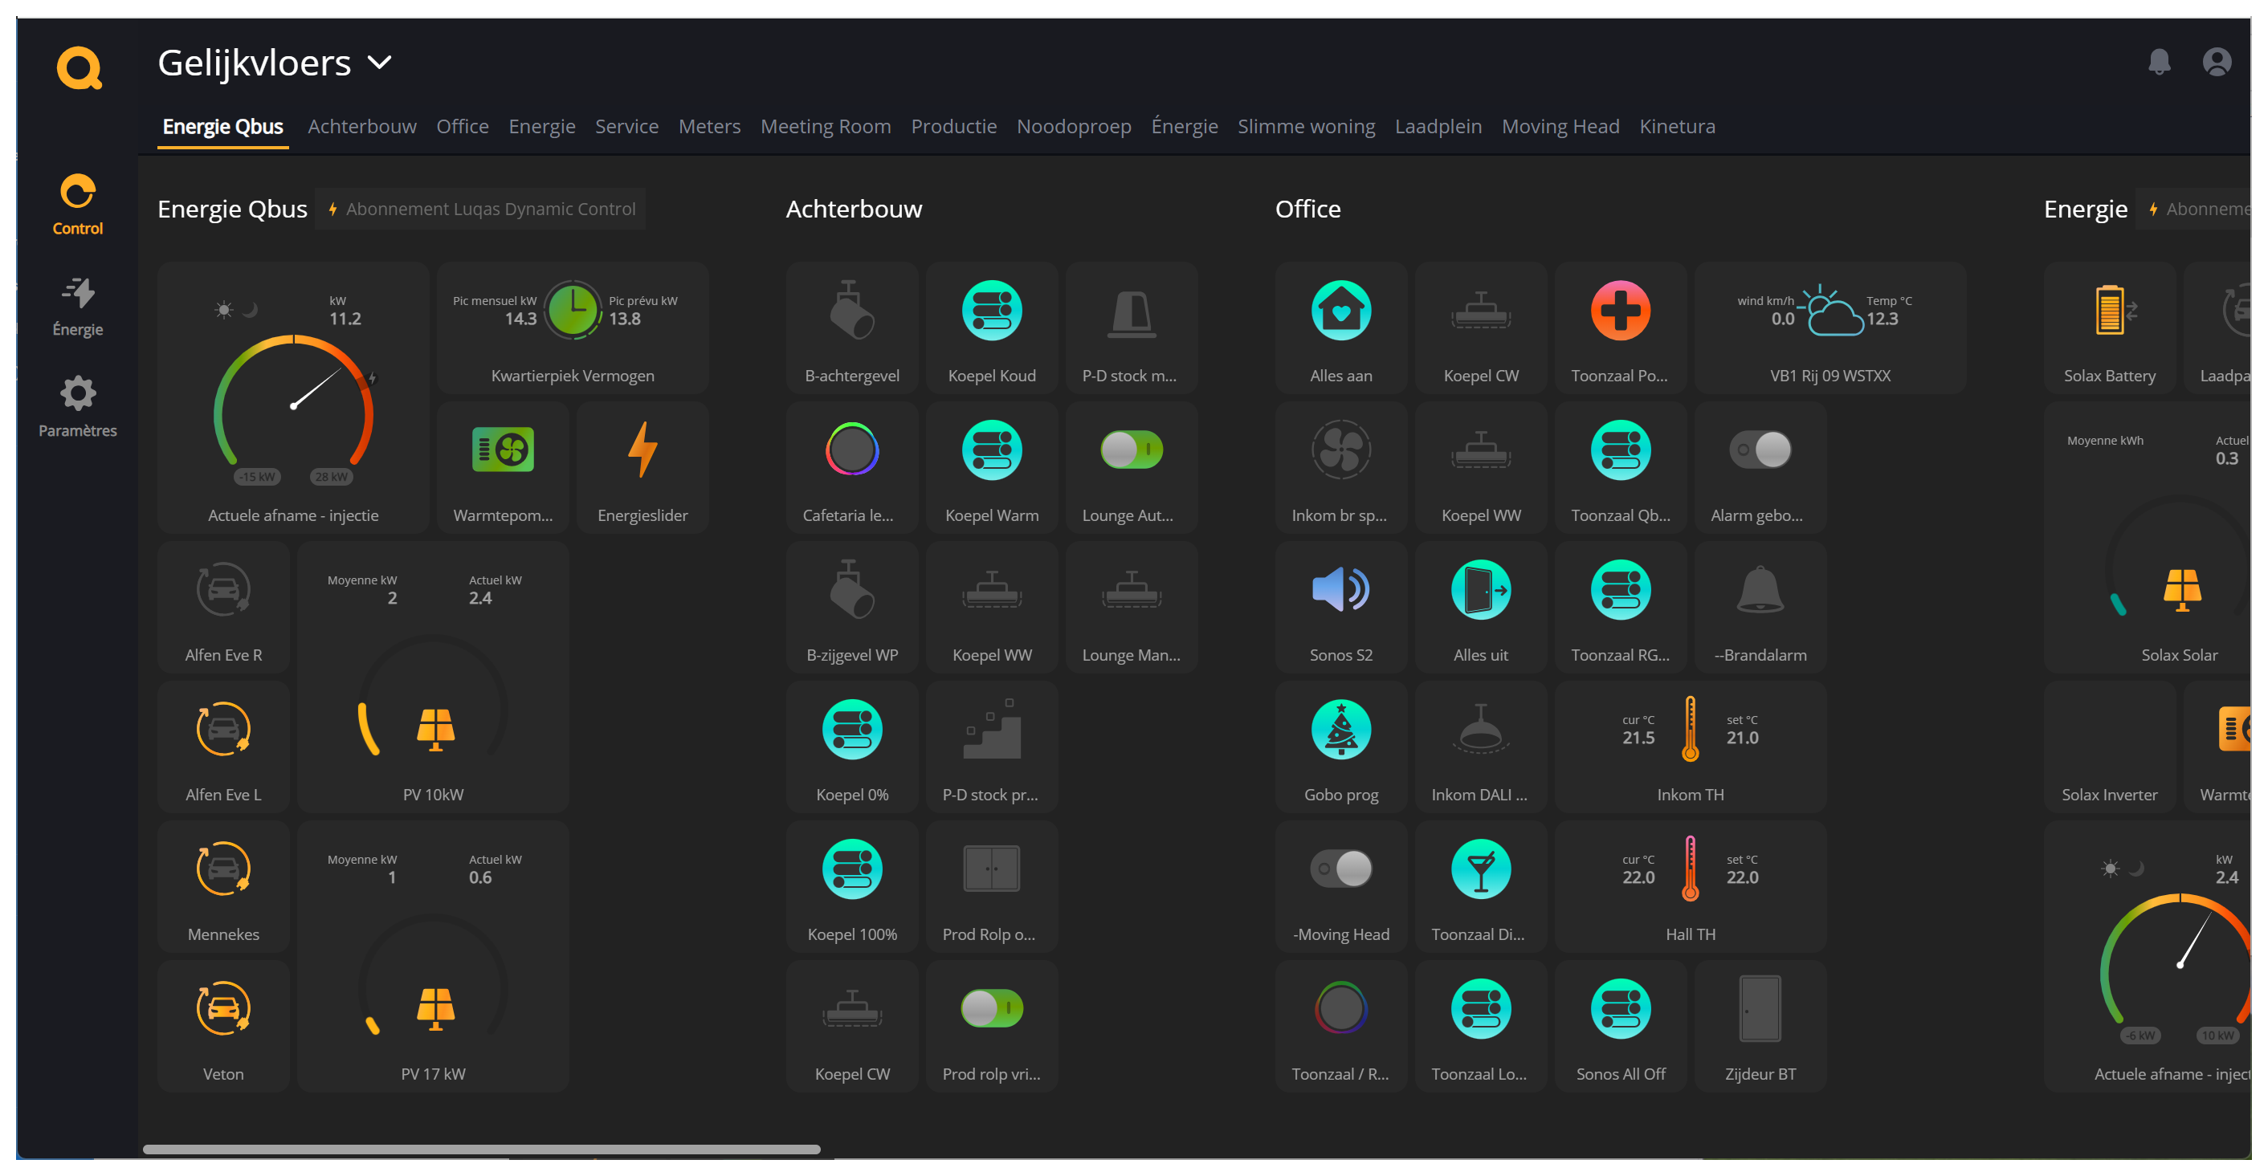
Task: Click the Toonzaal Di... cocktail glass icon
Action: (x=1480, y=869)
